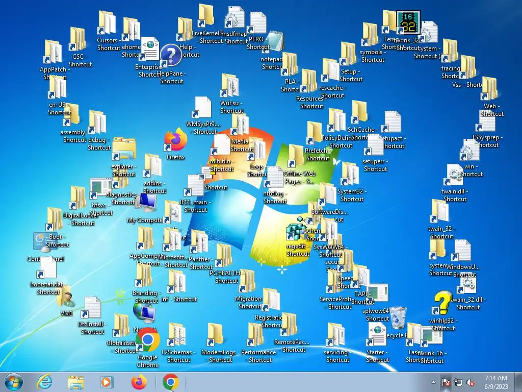Open the WindowsU... shortcut file

click(x=461, y=251)
